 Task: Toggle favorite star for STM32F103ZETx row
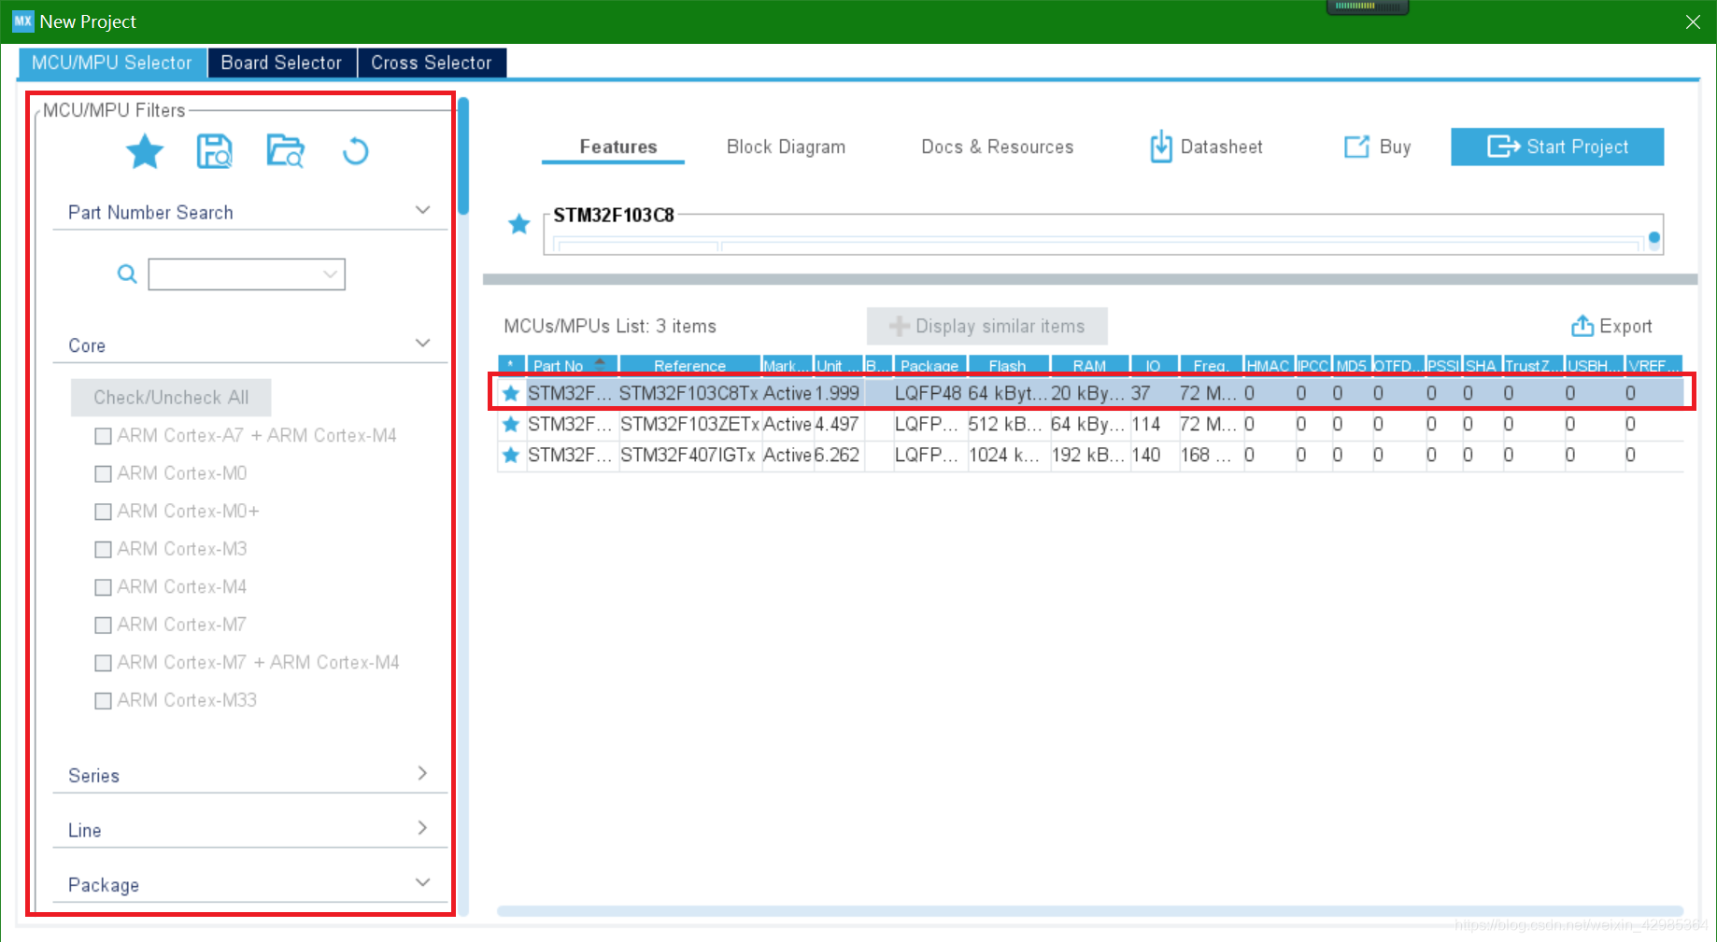[x=511, y=424]
